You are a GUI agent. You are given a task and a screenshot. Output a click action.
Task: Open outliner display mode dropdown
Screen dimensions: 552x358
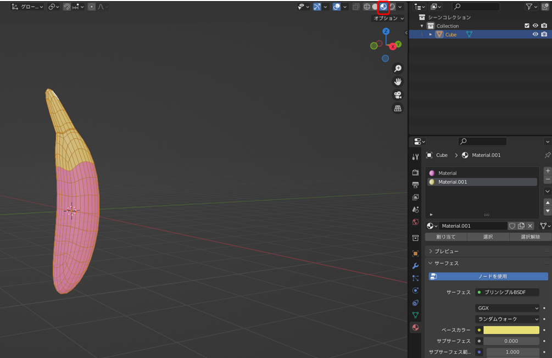pyautogui.click(x=436, y=7)
